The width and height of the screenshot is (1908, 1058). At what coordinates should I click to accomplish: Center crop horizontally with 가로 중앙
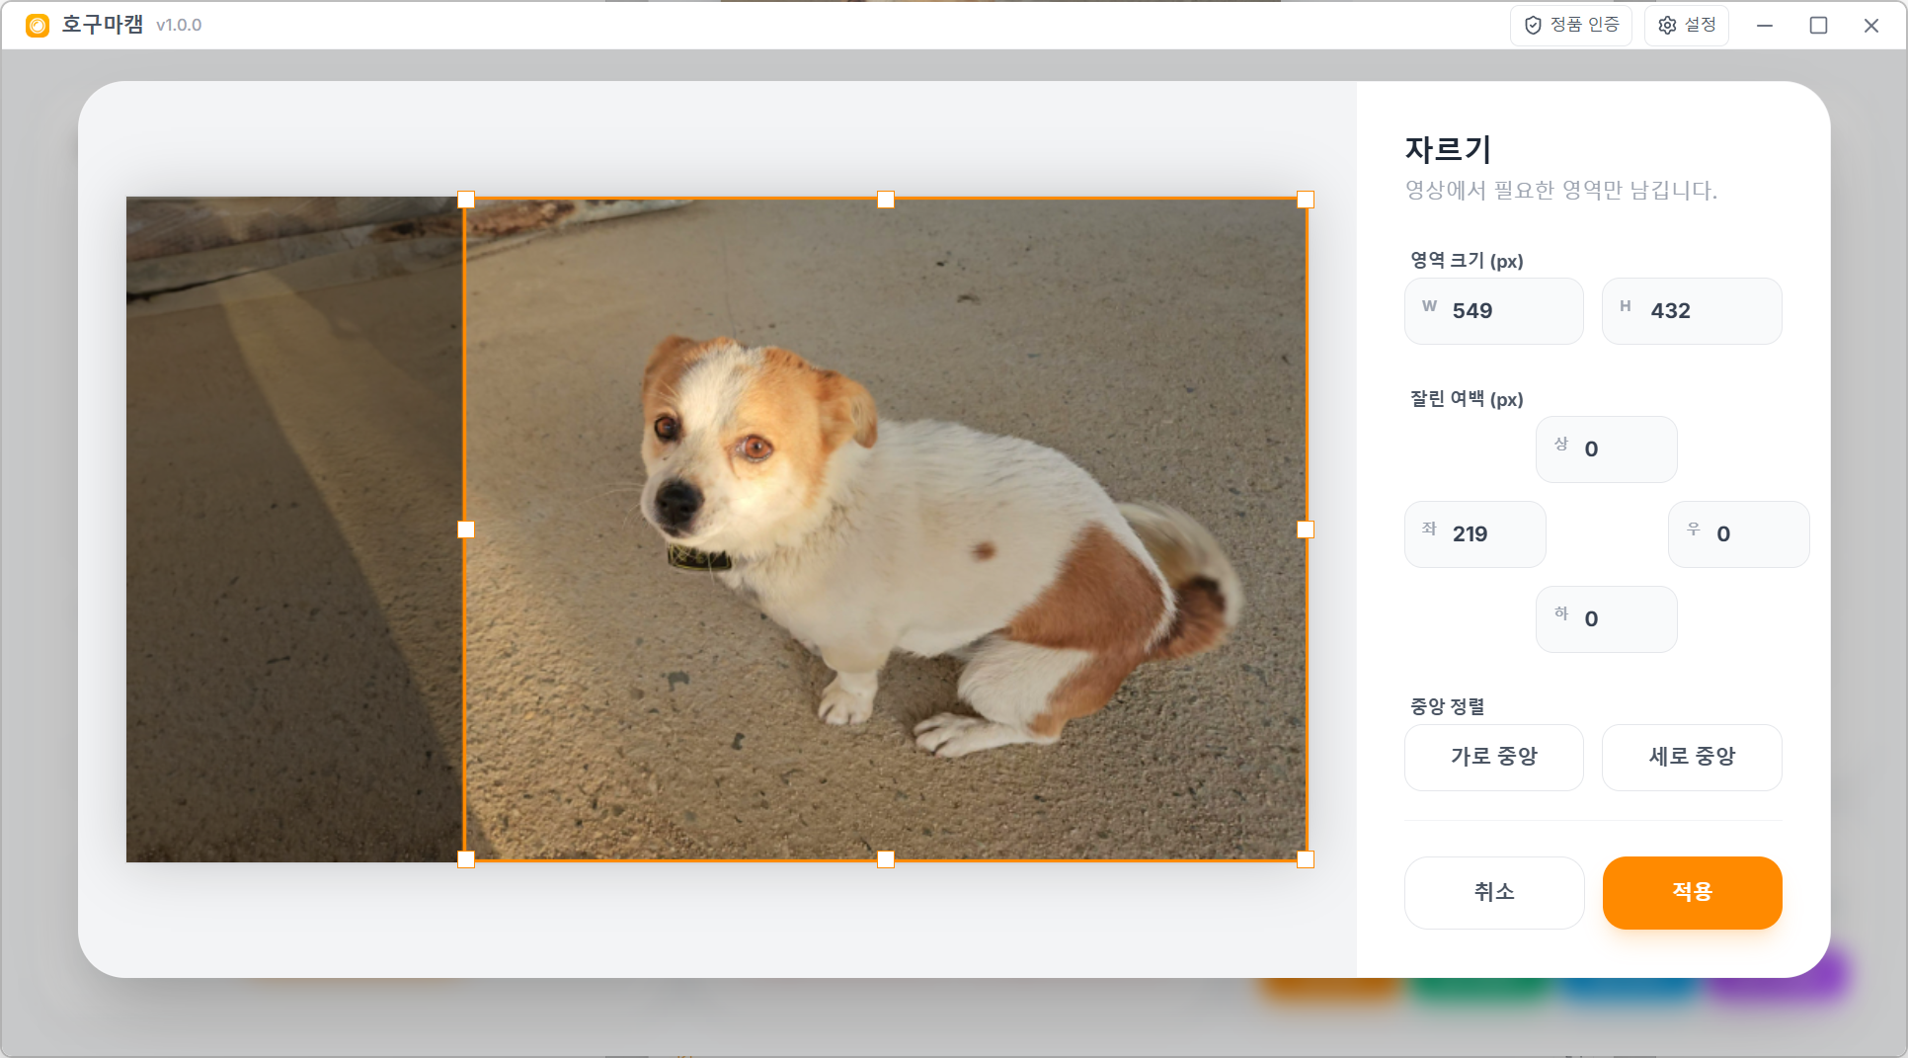point(1494,758)
